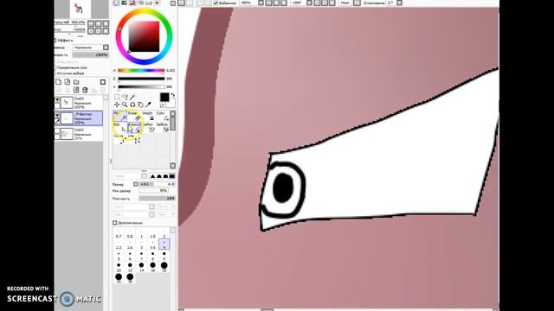The image size is (554, 311).
Task: Pick the magnifier Zoom tool
Action: (x=125, y=105)
